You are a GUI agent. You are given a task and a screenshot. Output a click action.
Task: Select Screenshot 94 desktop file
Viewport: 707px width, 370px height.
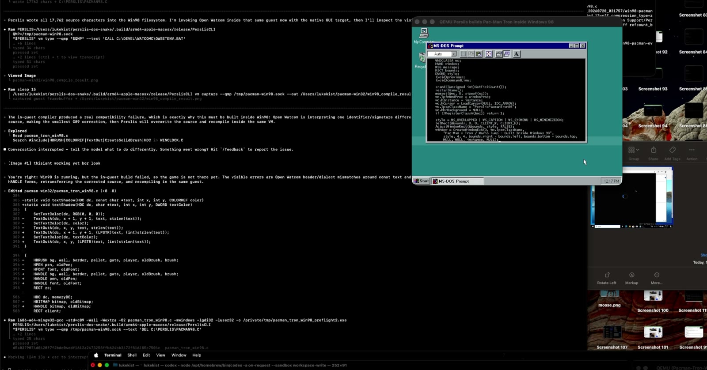pyautogui.click(x=653, y=117)
